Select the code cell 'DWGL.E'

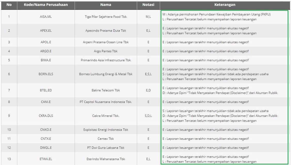[x=46, y=148]
